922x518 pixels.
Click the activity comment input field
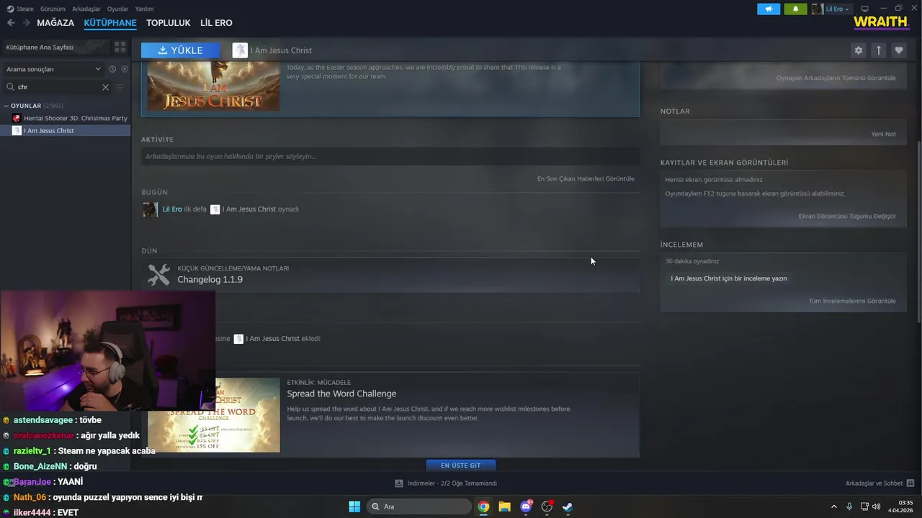click(x=390, y=156)
